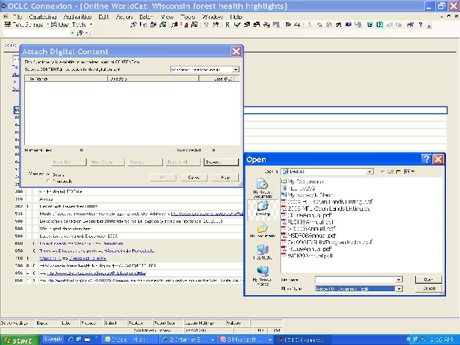The width and height of the screenshot is (460, 345).
Task: Choose the Thumbnails view radio button
Action: tap(49, 181)
